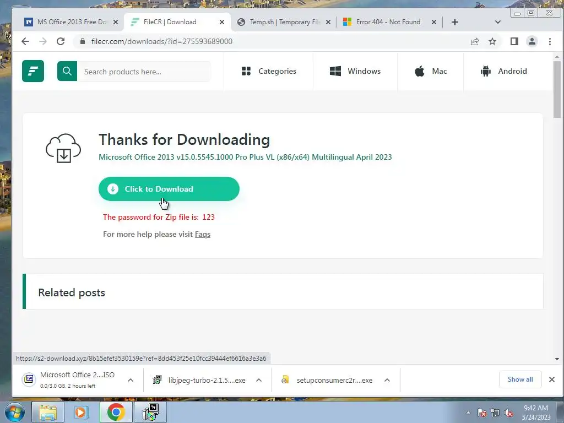Click the installer icon in taskbar
Viewport: 564px width, 423px height.
coord(150,412)
